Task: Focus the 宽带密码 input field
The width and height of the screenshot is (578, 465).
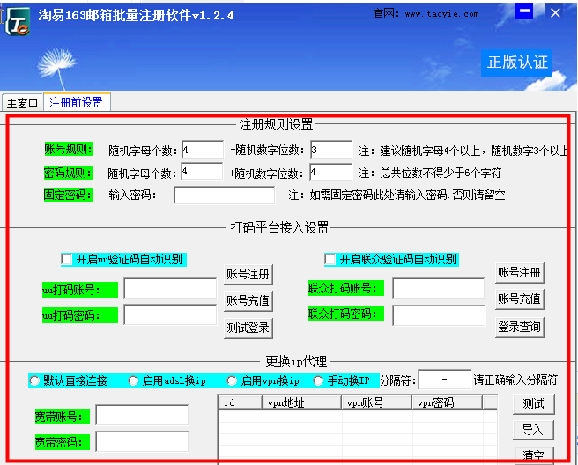Action: [x=142, y=441]
